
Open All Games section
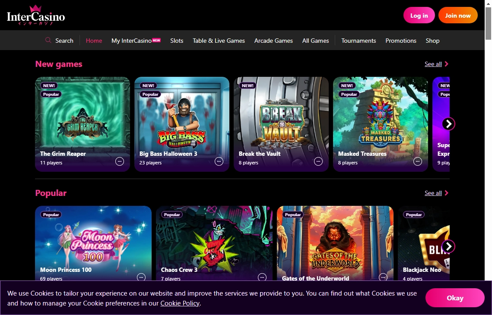pyautogui.click(x=315, y=41)
